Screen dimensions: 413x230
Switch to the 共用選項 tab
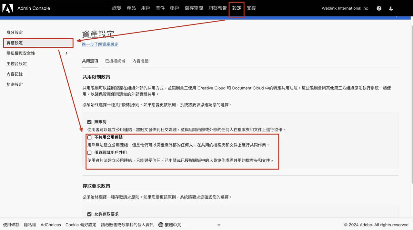90,61
